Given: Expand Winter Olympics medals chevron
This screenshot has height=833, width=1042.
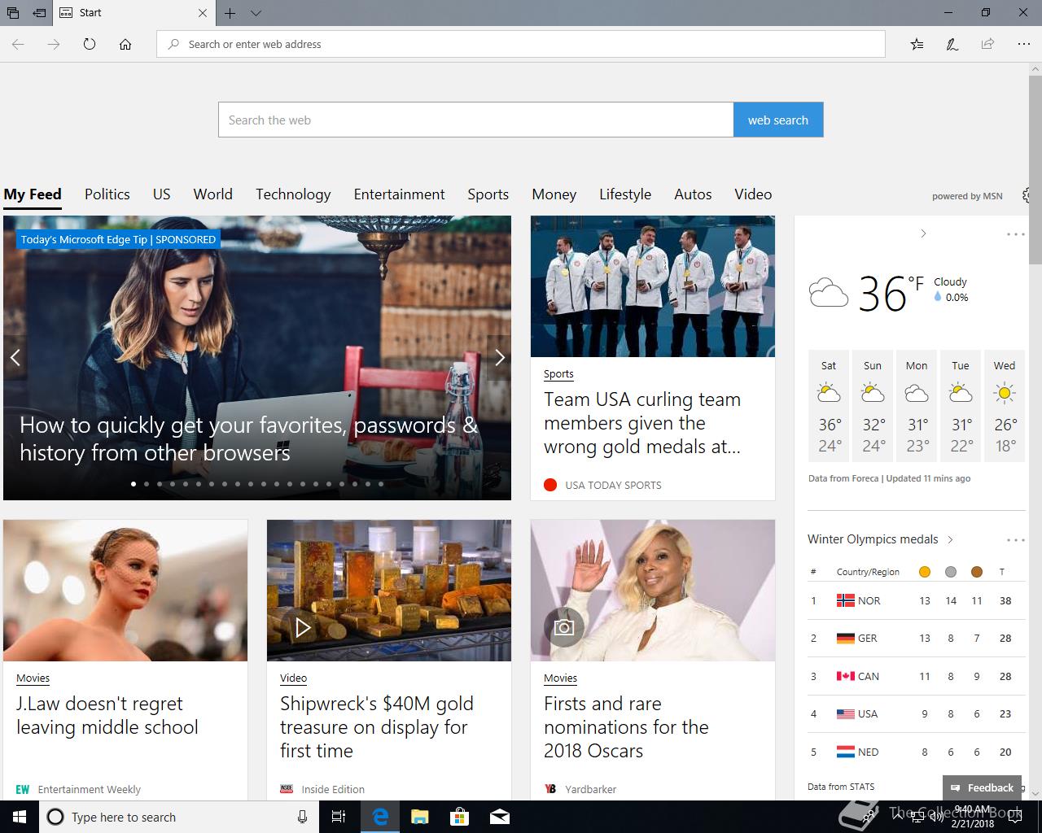Looking at the screenshot, I should point(950,539).
